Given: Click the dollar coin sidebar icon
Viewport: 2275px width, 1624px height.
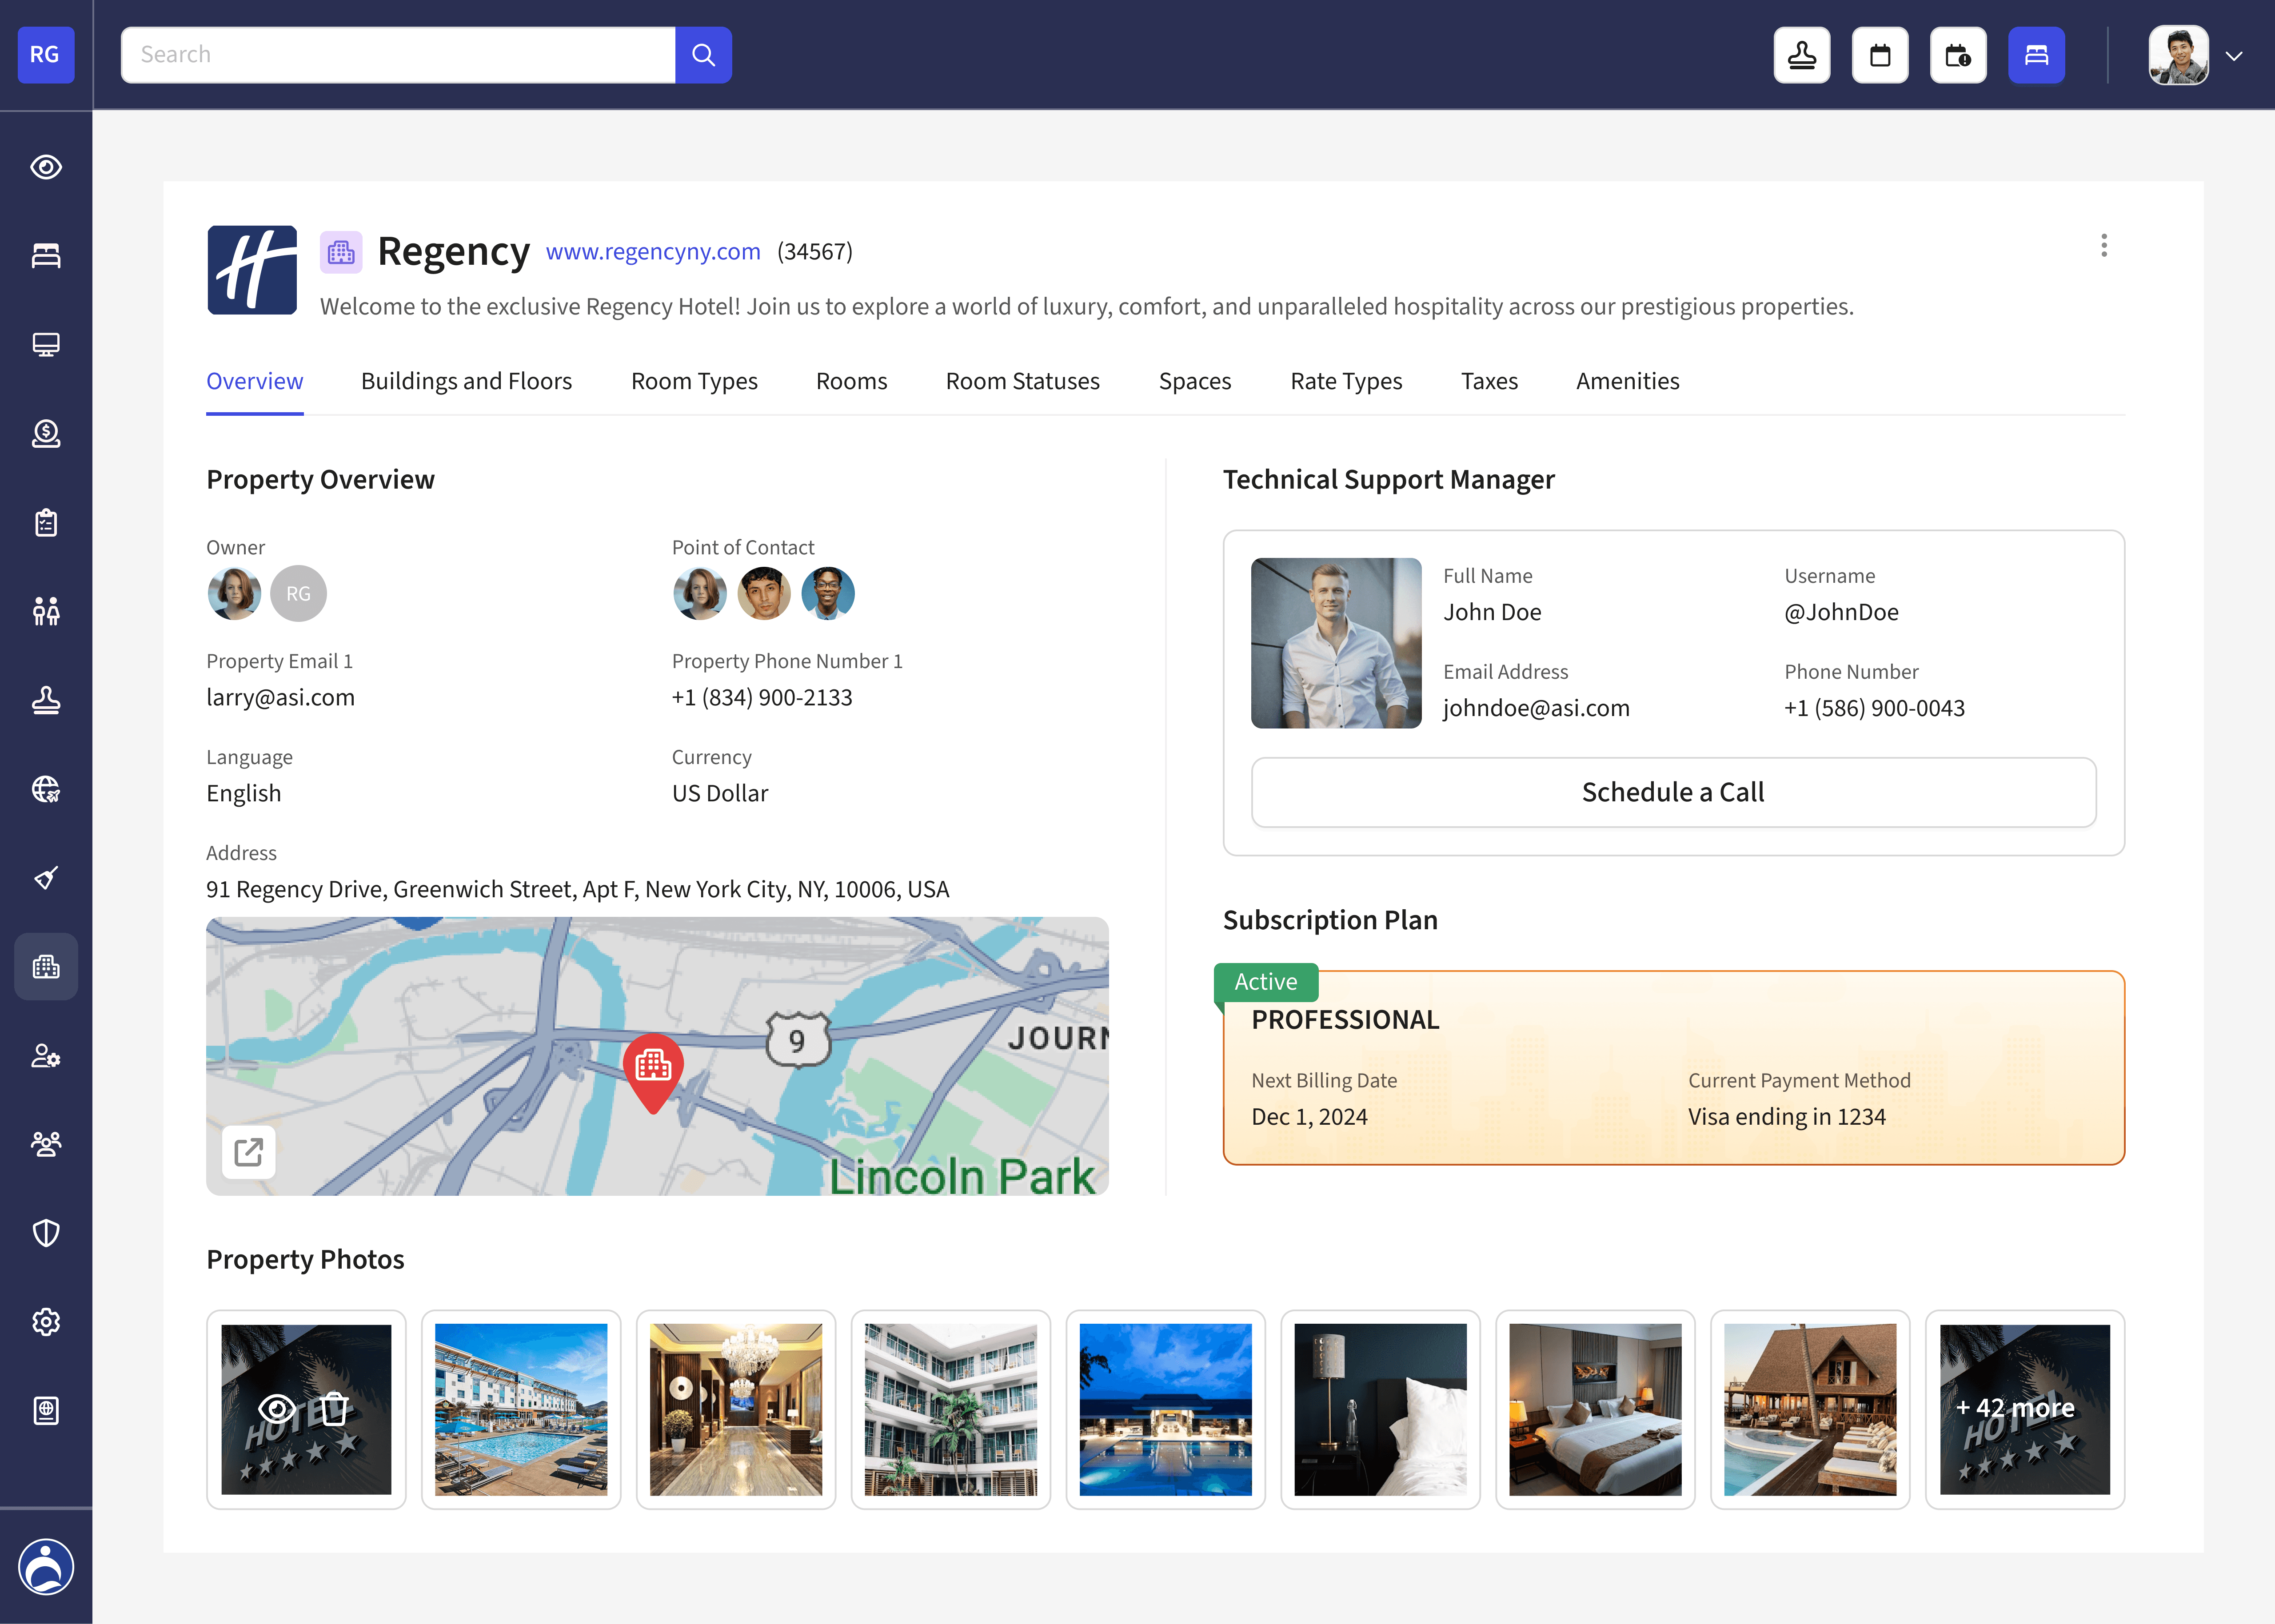Looking at the screenshot, I should click(46, 433).
